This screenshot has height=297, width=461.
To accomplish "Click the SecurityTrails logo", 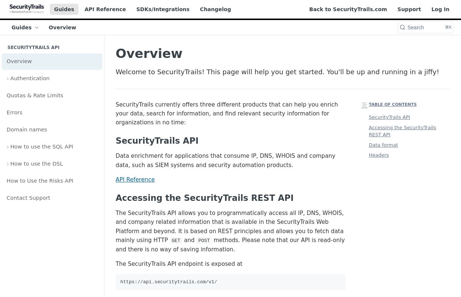I will point(27,9).
